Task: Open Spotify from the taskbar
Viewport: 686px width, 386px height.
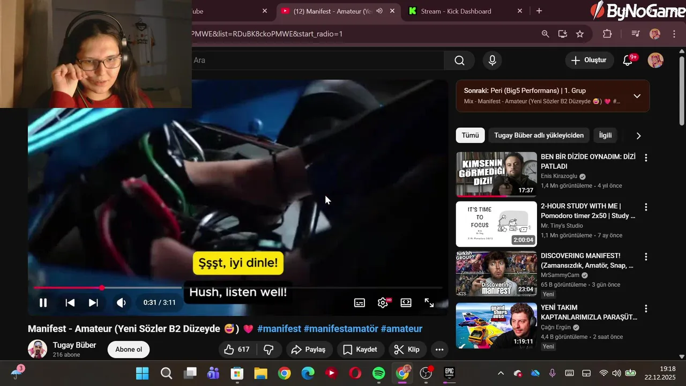Action: (378, 373)
